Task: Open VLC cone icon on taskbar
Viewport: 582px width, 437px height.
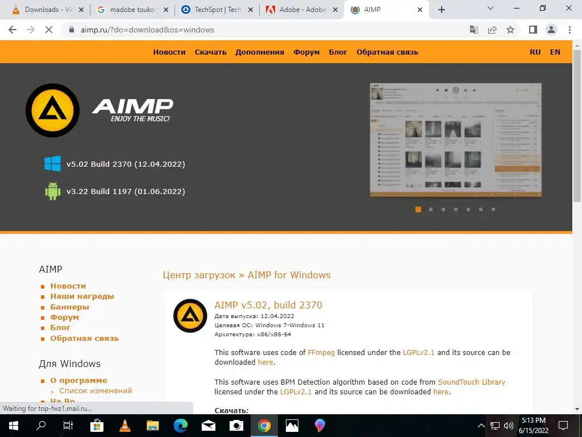Action: tap(124, 426)
